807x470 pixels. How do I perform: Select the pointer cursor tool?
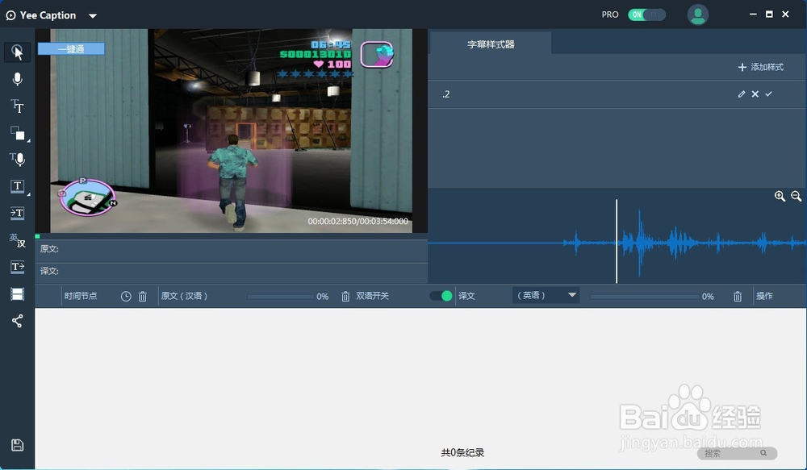pos(18,52)
